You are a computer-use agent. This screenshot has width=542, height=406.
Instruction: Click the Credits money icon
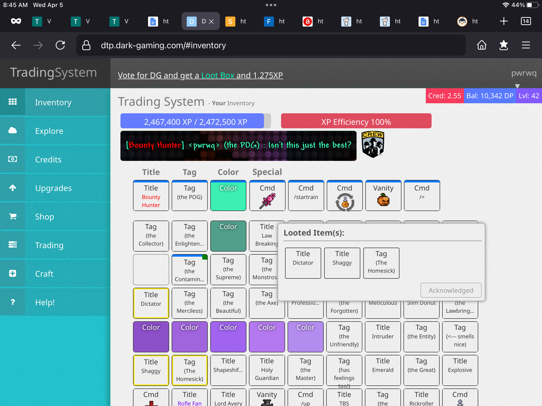click(x=13, y=159)
